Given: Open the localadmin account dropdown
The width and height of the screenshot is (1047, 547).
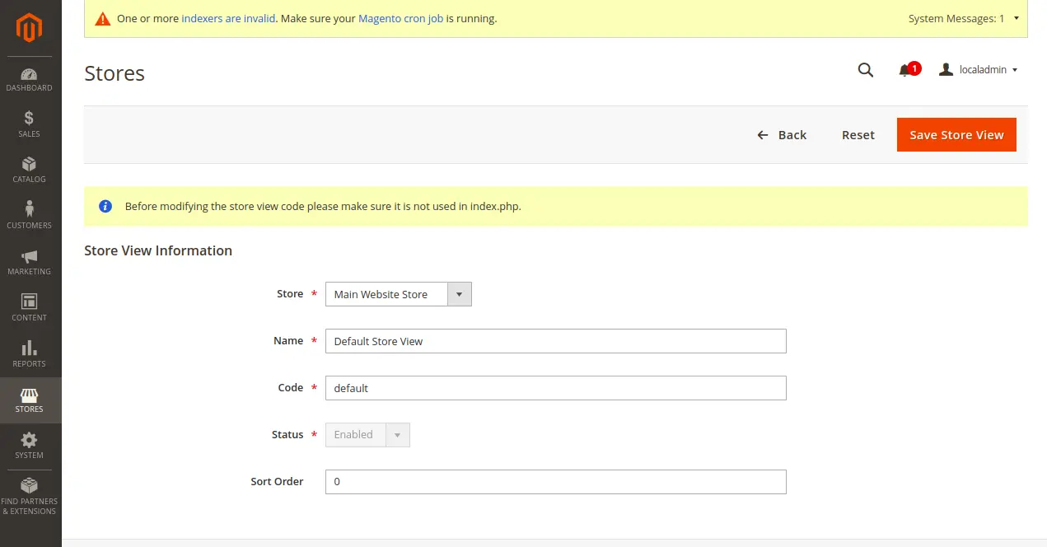Looking at the screenshot, I should (x=979, y=70).
